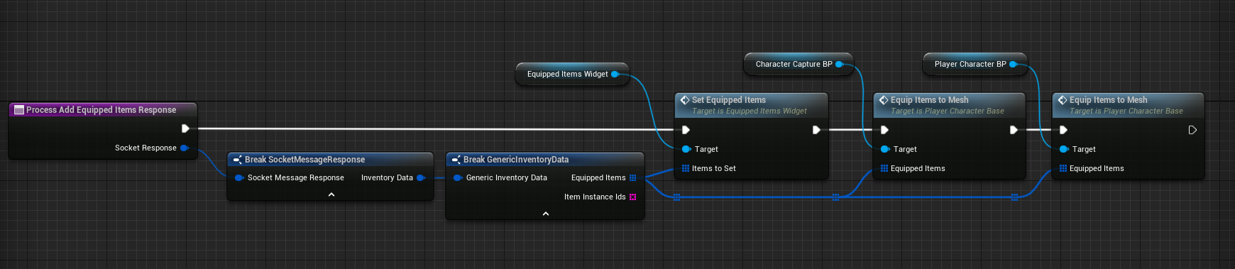Select the Character Capture BP variable node
1235x269 pixels.
click(x=798, y=64)
